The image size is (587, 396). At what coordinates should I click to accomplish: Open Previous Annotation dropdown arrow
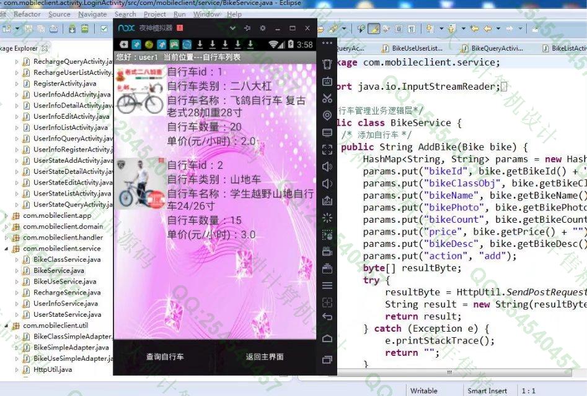(464, 28)
